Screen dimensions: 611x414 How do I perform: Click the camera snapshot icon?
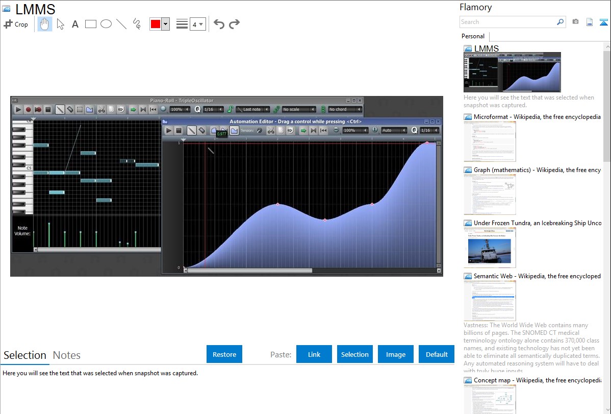pyautogui.click(x=575, y=22)
